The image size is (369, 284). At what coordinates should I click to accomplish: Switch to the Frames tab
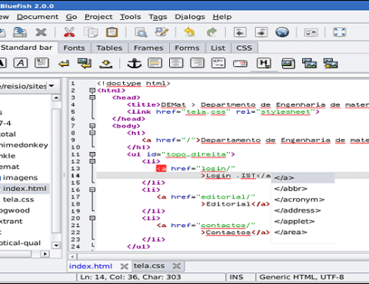click(148, 48)
